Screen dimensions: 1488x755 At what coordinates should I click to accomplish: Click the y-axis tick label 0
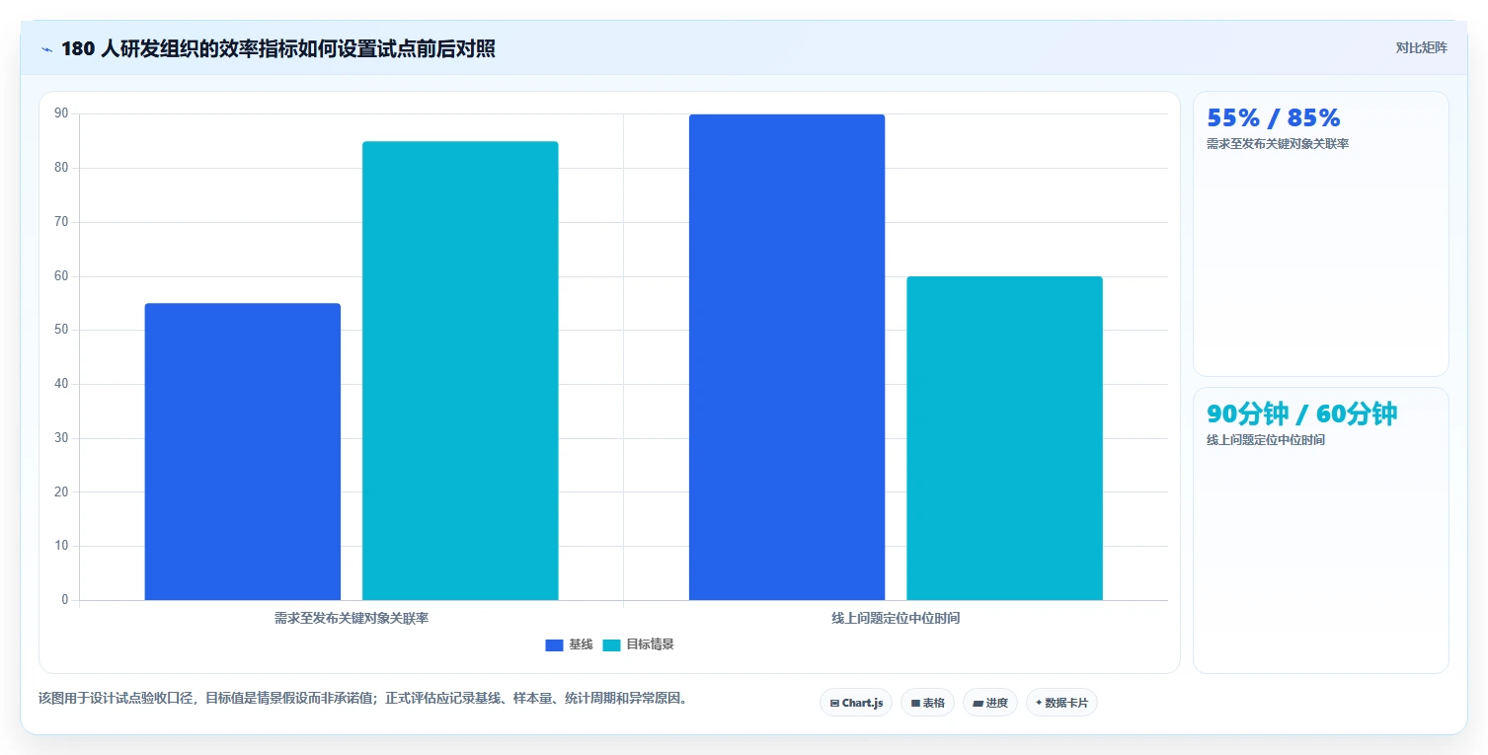(65, 600)
